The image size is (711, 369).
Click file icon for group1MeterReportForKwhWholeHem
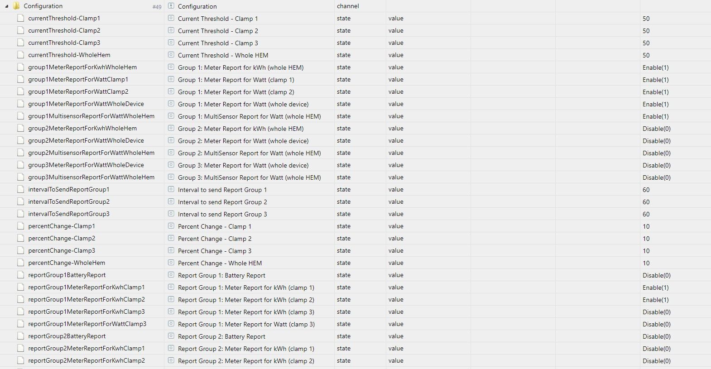click(x=20, y=67)
